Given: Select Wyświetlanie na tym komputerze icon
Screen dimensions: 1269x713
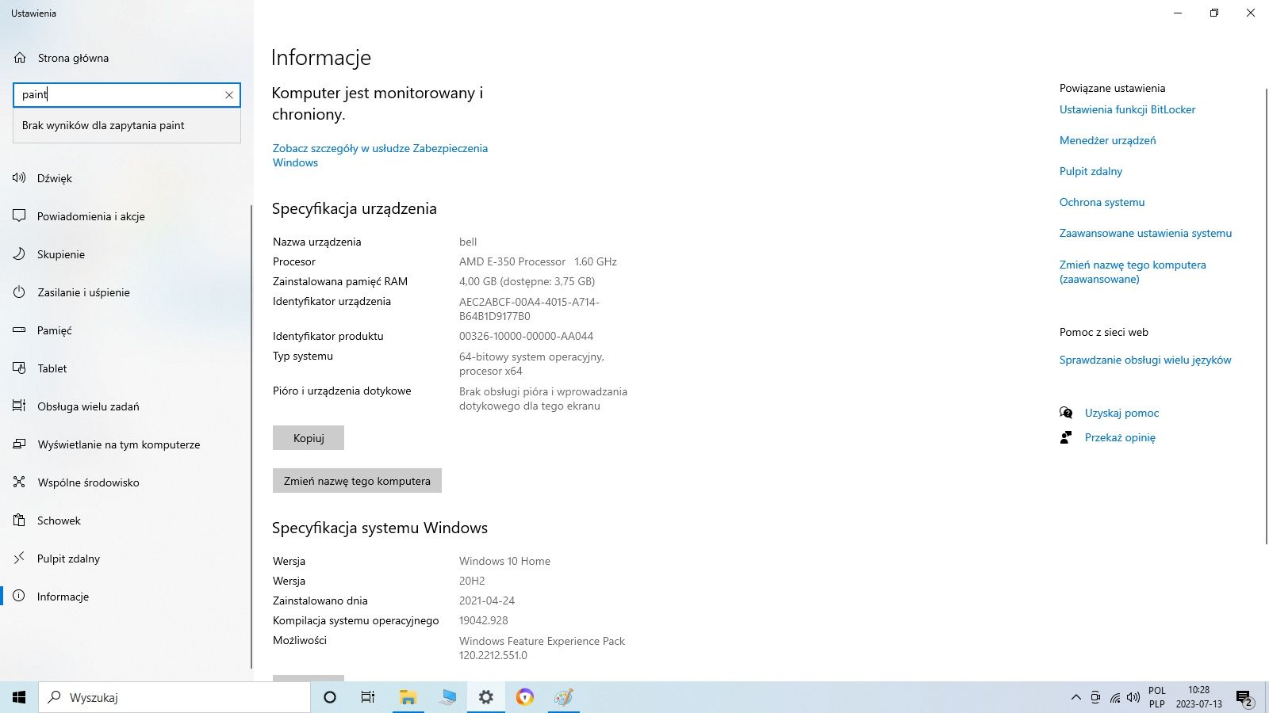Looking at the screenshot, I should 20,444.
